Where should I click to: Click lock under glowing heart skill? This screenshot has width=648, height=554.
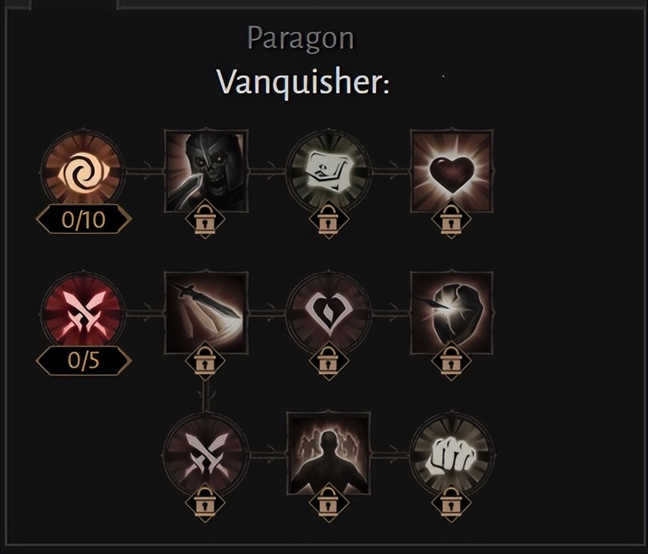click(451, 220)
